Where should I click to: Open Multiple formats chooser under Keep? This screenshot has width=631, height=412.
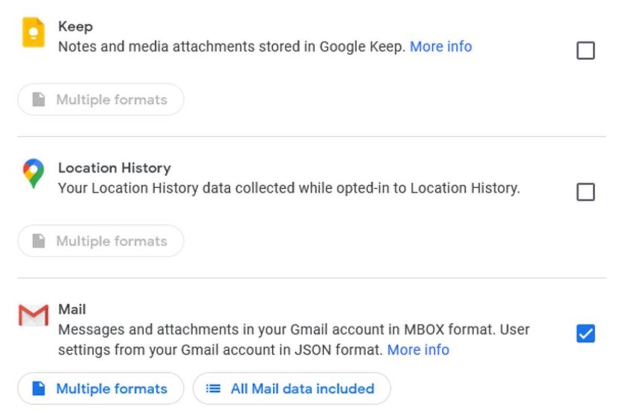100,99
